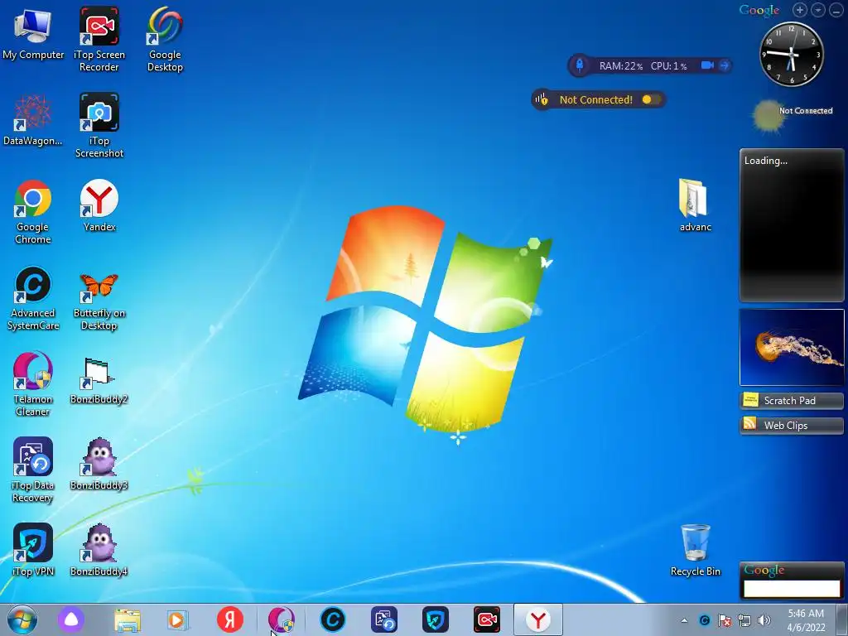Image resolution: width=848 pixels, height=636 pixels.
Task: Click the Windows Start button
Action: point(22,619)
